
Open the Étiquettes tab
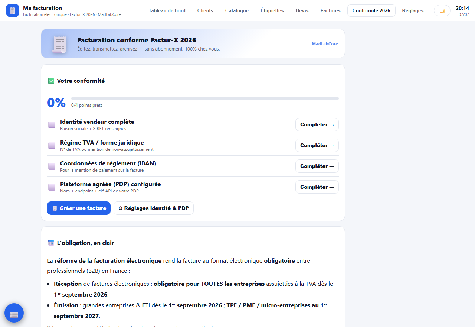point(272,10)
